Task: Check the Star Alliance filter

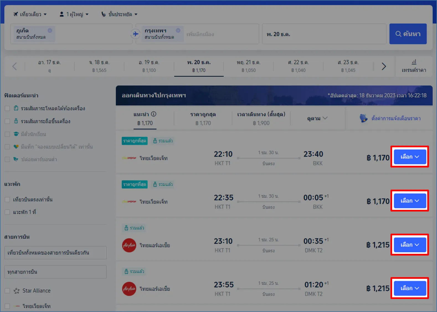Action: pyautogui.click(x=7, y=291)
